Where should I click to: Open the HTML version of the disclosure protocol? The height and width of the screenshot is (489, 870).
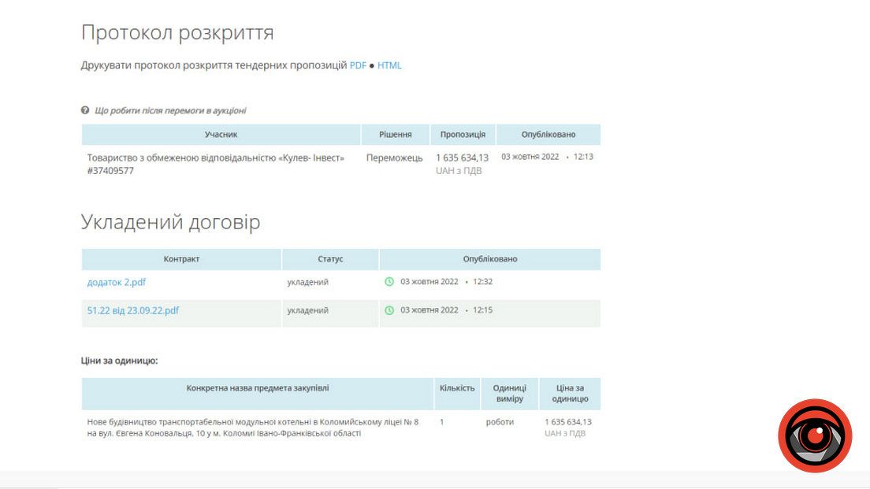(x=390, y=65)
